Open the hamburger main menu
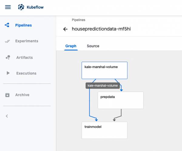Viewport: 182px width, 151px height. pos(8,7)
